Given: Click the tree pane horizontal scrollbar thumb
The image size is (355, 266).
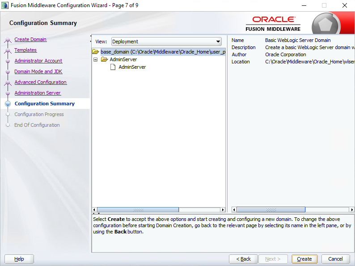Looking at the screenshot, I should pyautogui.click(x=138, y=210).
